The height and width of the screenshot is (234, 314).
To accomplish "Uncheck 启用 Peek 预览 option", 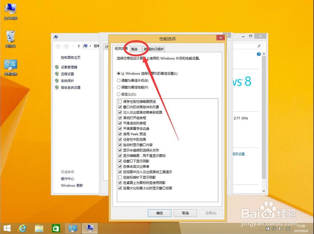I will (x=120, y=134).
